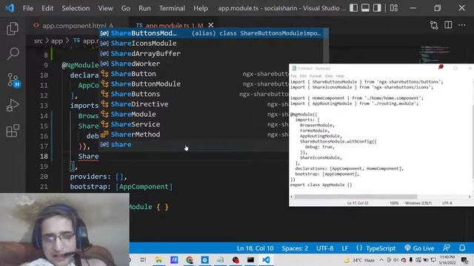This screenshot has width=474, height=266.
Task: Click the src breadcrumb segment
Action: pos(38,41)
